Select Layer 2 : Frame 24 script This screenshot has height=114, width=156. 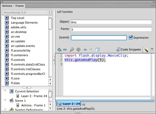pyautogui.click(x=34, y=96)
